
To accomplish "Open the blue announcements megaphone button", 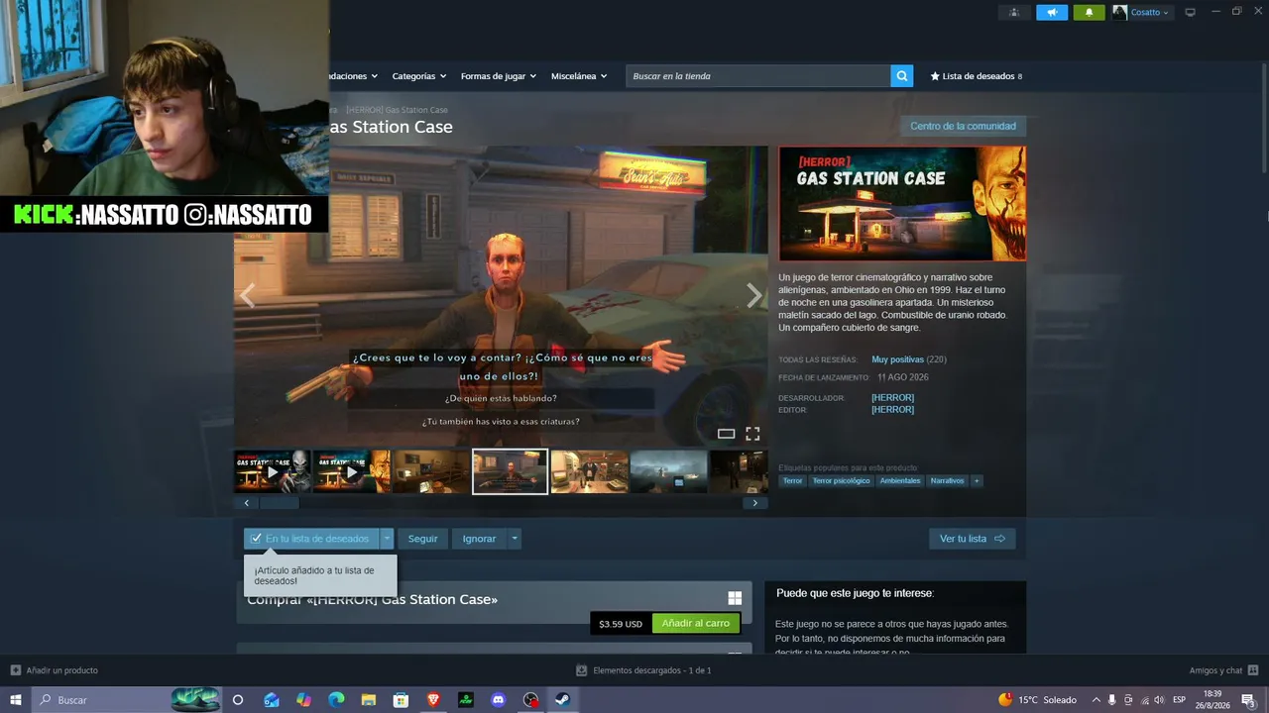I will coord(1052,12).
